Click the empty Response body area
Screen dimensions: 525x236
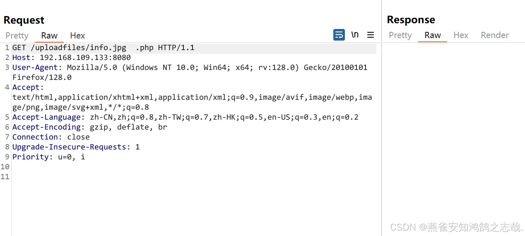453,124
